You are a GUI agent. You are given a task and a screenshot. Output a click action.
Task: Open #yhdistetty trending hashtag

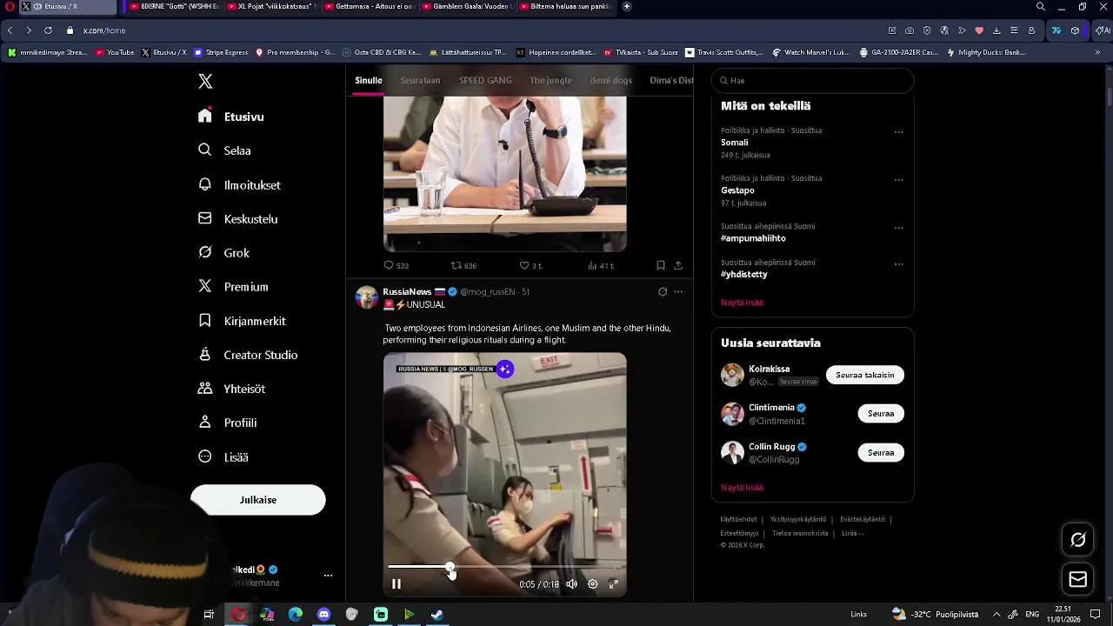(744, 275)
